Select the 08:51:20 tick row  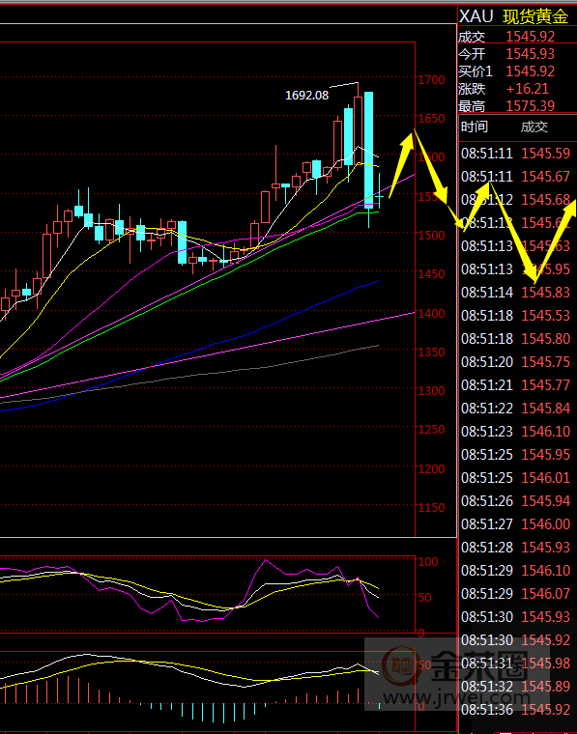click(516, 362)
